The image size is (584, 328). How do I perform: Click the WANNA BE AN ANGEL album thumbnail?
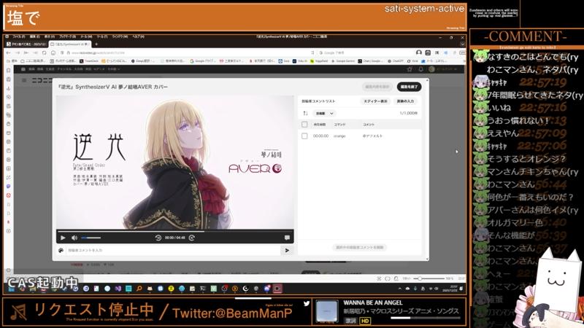pyautogui.click(x=326, y=311)
